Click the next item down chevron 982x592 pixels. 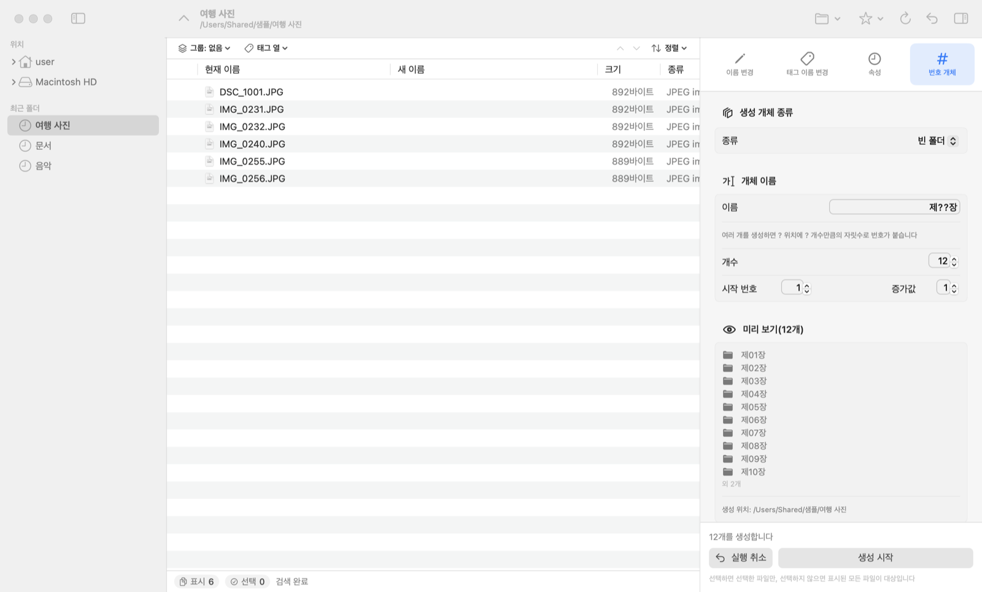pyautogui.click(x=636, y=48)
